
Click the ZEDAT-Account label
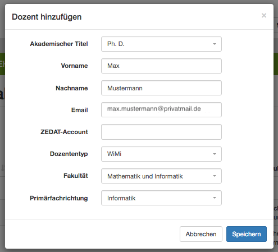(64, 132)
